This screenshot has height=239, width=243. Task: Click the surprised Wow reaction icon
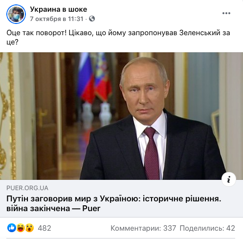click(29, 228)
